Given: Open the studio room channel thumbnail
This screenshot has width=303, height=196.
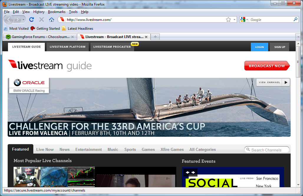Looking at the screenshot, I should pyautogui.click(x=27, y=177).
